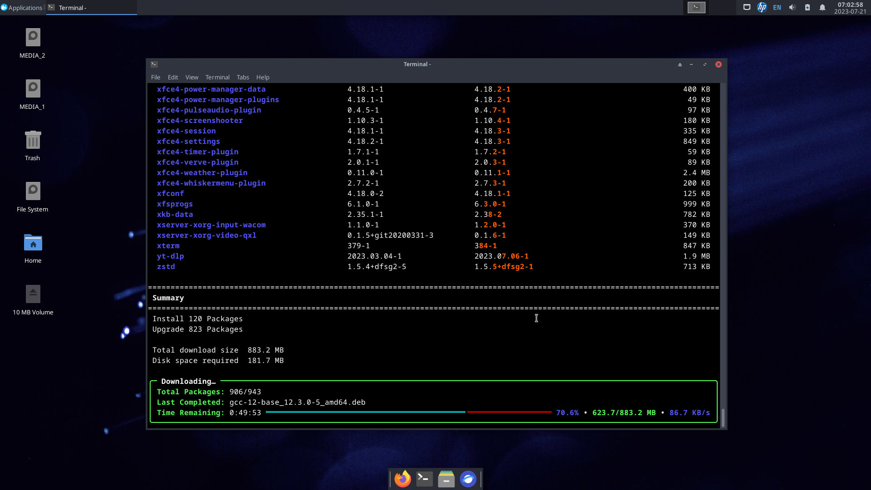Show notifications via the bell icon
The width and height of the screenshot is (871, 490).
[822, 7]
